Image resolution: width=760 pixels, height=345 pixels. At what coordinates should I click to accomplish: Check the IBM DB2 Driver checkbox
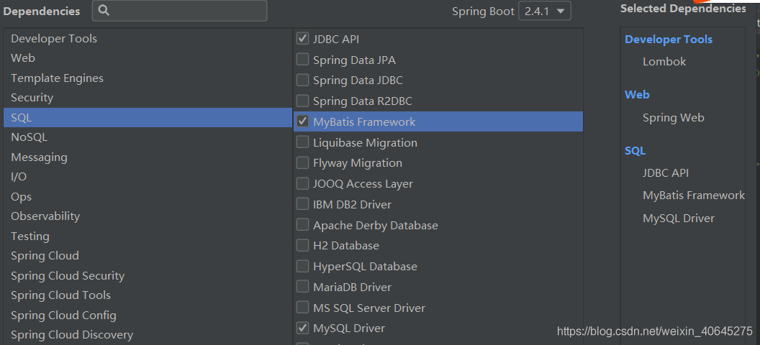302,204
